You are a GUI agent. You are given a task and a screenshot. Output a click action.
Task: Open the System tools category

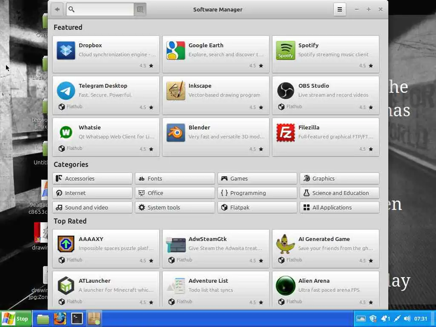(175, 207)
